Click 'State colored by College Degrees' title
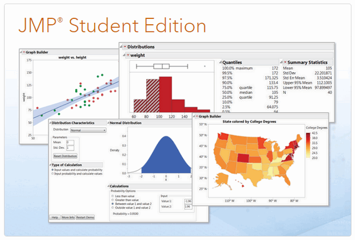The image size is (355, 240). 249,122
